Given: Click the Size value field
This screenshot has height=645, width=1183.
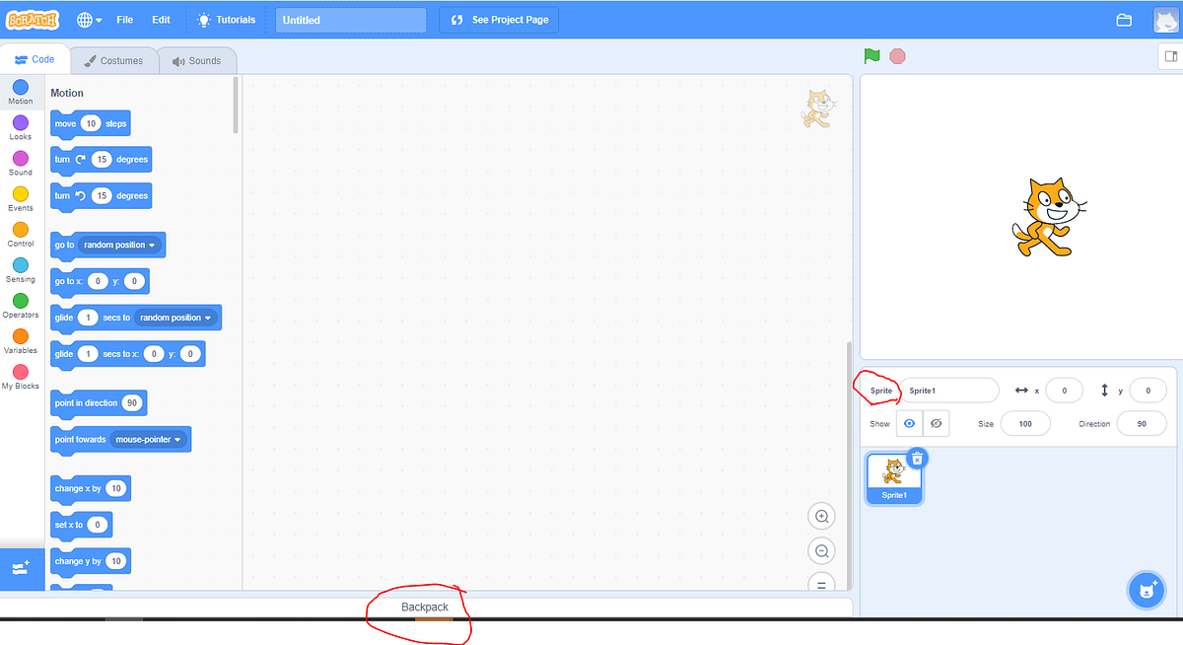Looking at the screenshot, I should tap(1025, 423).
